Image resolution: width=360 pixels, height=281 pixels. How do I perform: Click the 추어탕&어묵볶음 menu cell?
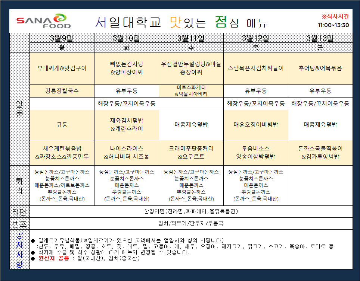click(320, 68)
